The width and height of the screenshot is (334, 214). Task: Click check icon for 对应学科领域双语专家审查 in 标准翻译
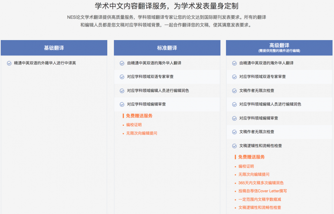point(122,77)
